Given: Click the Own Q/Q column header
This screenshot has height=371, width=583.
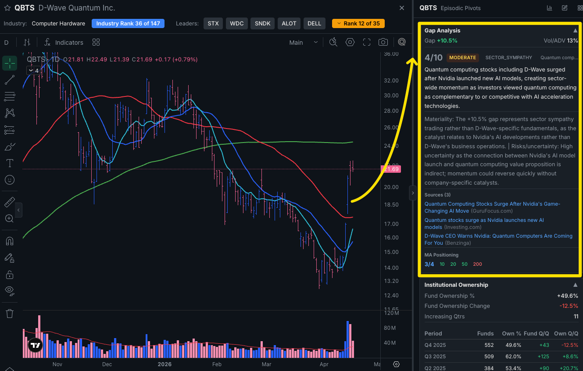Looking at the screenshot, I should [566, 334].
